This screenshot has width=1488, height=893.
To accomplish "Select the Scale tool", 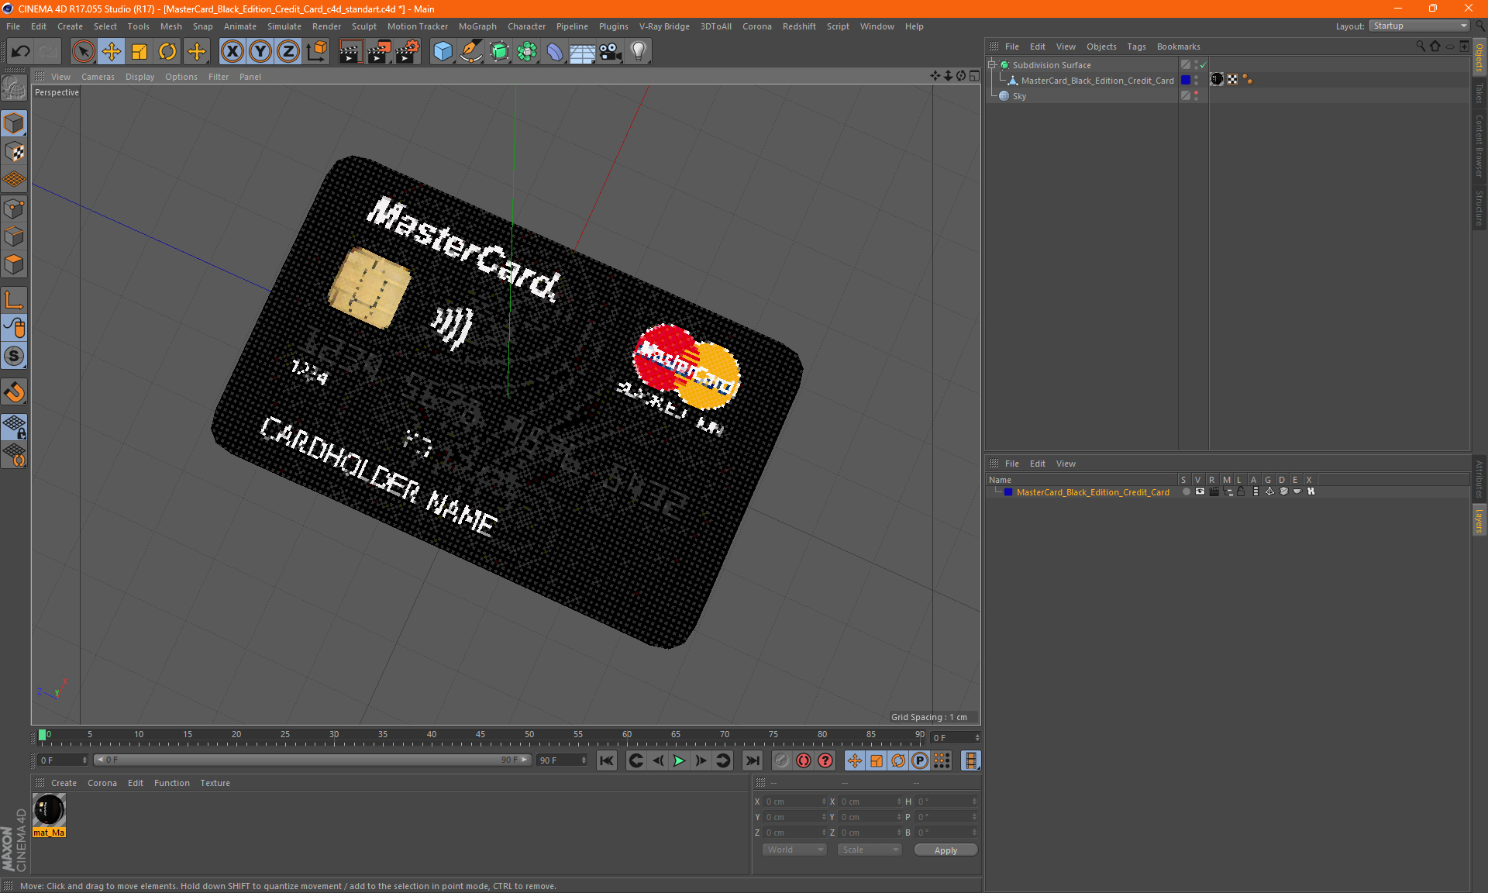I will point(139,52).
